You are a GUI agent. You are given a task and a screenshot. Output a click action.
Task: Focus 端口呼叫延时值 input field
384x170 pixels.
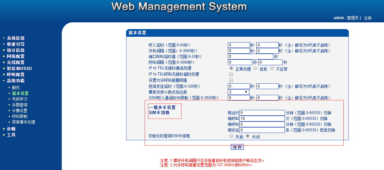point(251,57)
